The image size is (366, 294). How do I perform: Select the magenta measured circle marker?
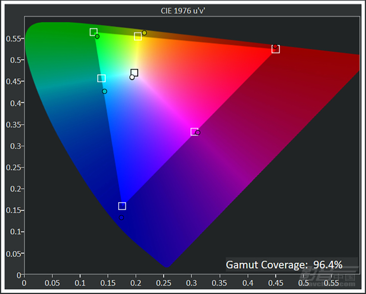coord(197,133)
